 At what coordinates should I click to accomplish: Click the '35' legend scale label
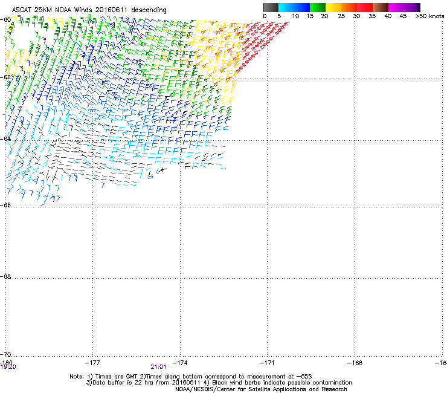372,16
